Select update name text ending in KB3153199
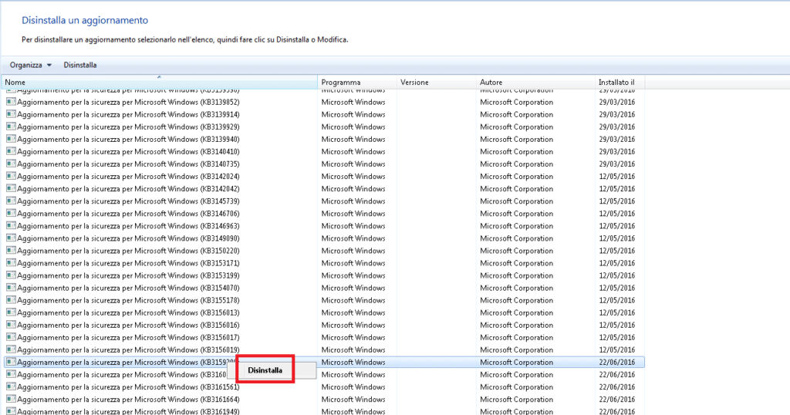The width and height of the screenshot is (790, 415). [129, 275]
